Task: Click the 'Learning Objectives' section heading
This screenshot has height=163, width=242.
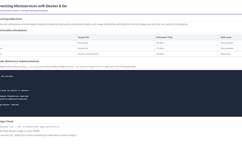Action: point(11,19)
